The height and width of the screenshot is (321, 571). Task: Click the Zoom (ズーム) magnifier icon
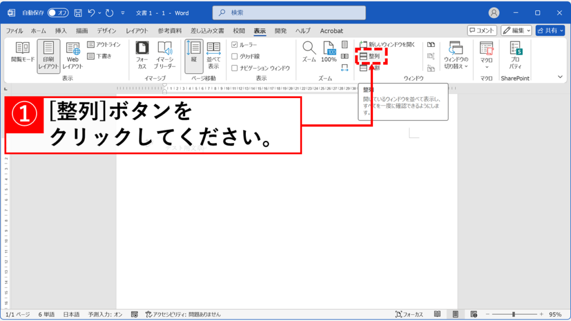[x=309, y=52]
